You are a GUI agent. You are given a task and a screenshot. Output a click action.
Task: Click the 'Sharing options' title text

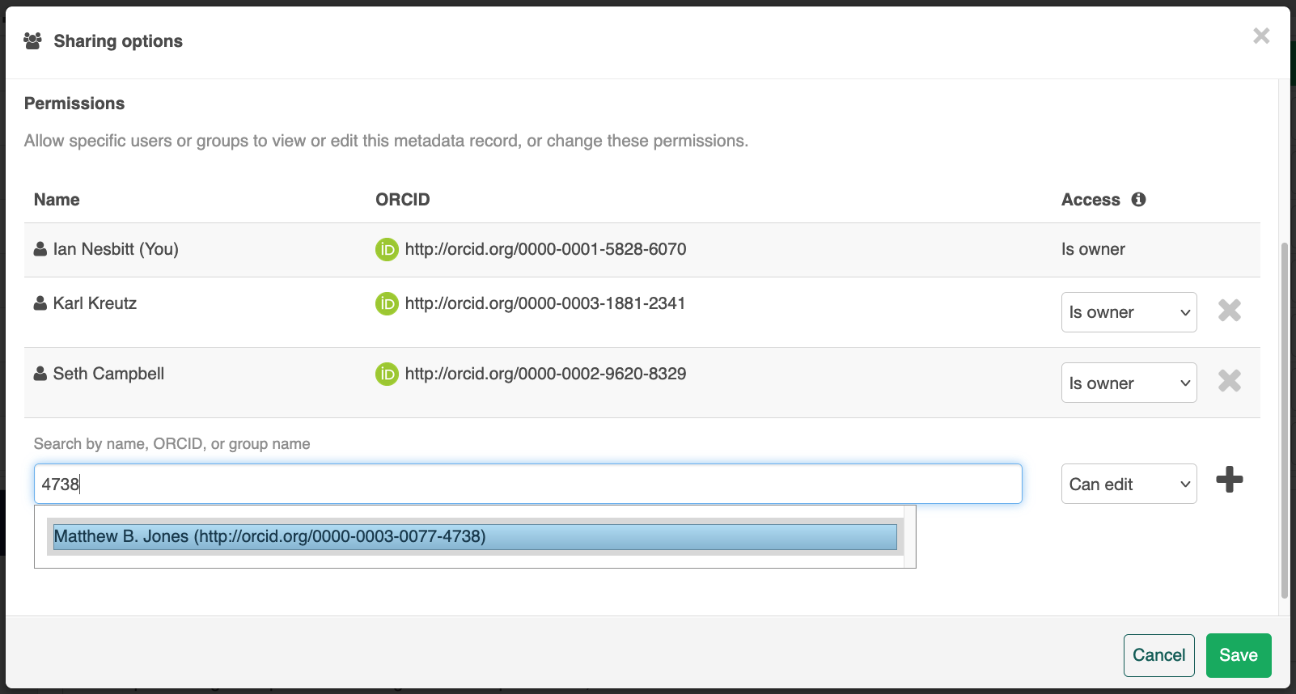[x=118, y=41]
